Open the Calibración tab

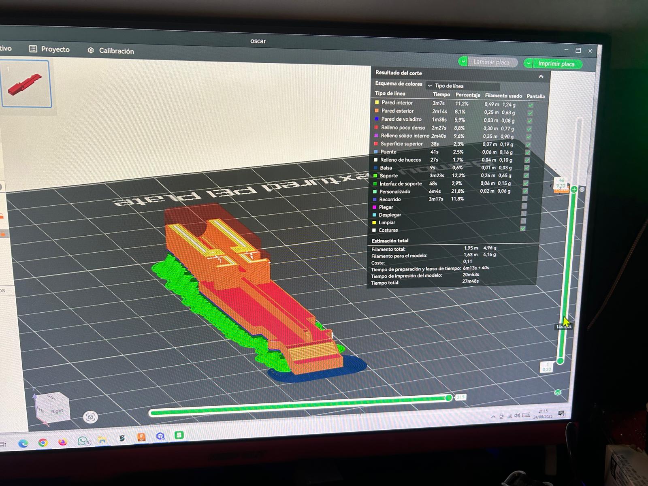tap(111, 51)
